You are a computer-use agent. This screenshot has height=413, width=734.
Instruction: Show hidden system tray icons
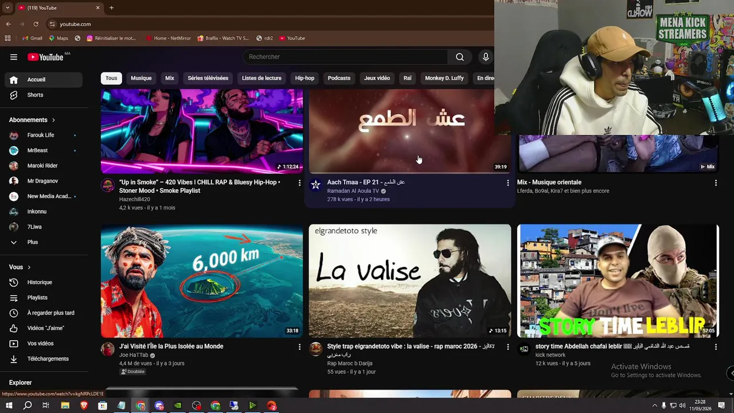tap(655, 406)
